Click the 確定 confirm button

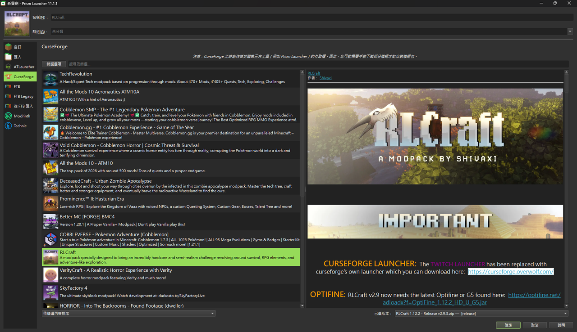(508, 325)
